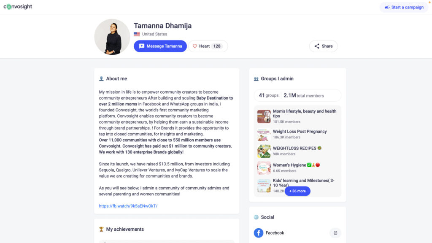This screenshot has width=432, height=243.
Task: Expand the group list with +36 more
Action: pyautogui.click(x=297, y=191)
